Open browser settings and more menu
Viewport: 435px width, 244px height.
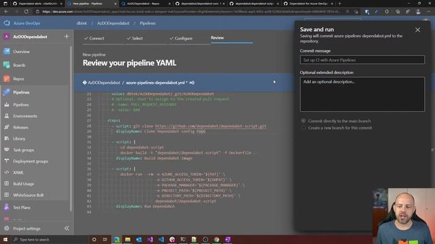coord(429,12)
